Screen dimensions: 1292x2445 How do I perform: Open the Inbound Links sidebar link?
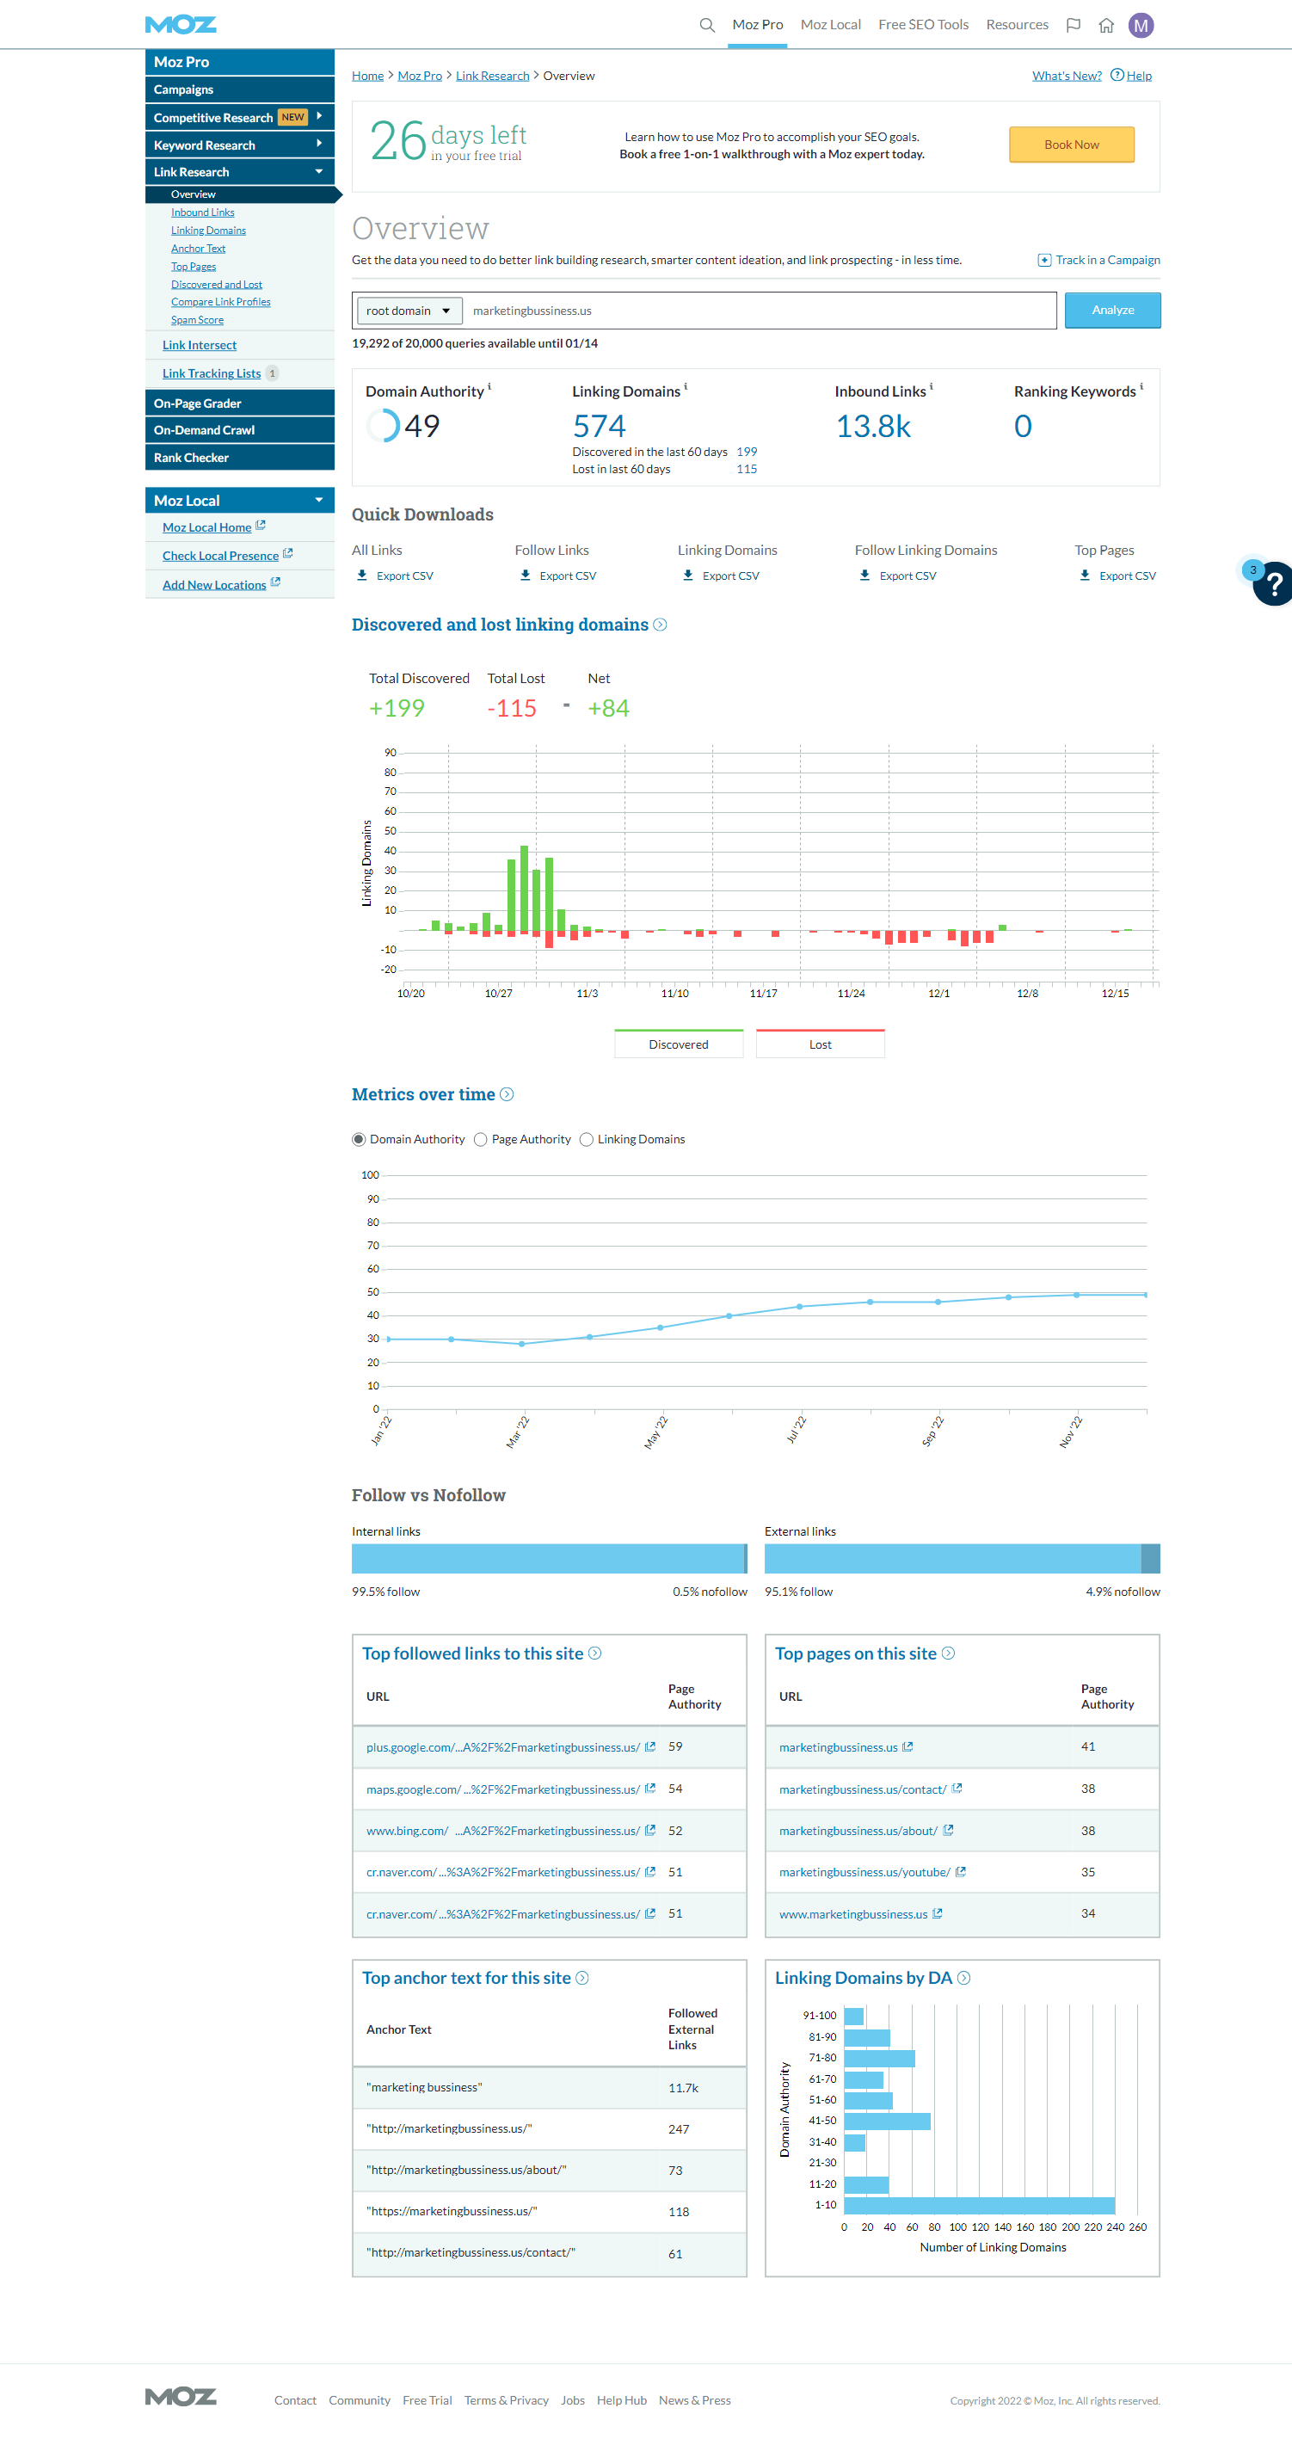point(202,212)
